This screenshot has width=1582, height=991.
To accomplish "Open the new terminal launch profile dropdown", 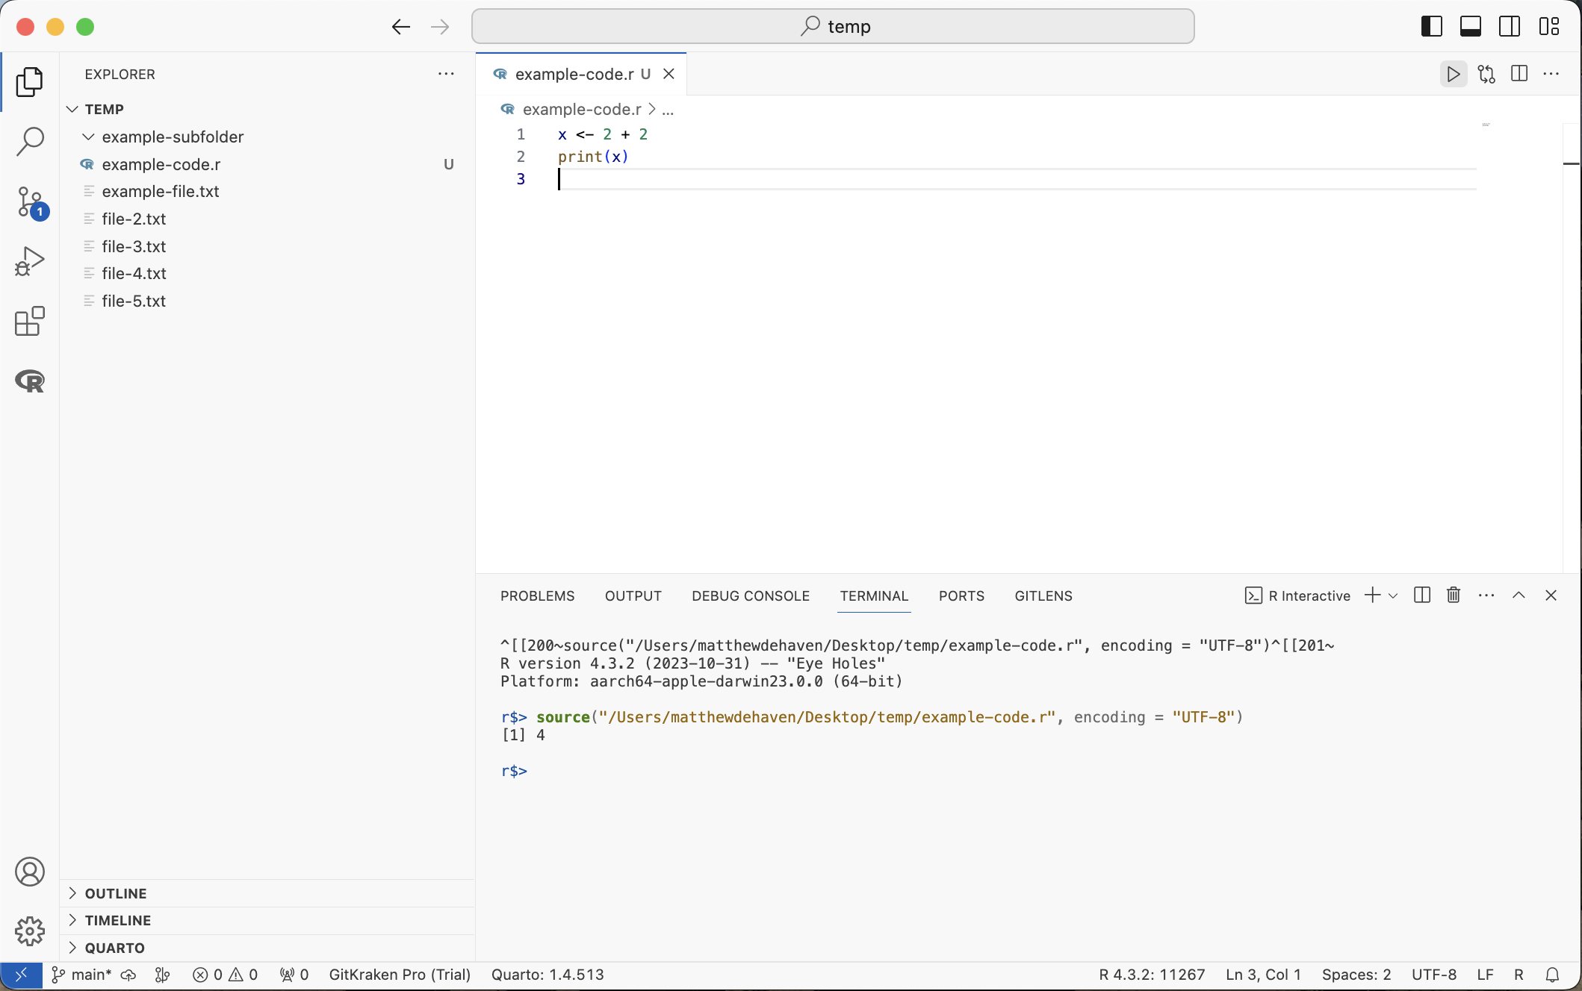I will pyautogui.click(x=1393, y=595).
